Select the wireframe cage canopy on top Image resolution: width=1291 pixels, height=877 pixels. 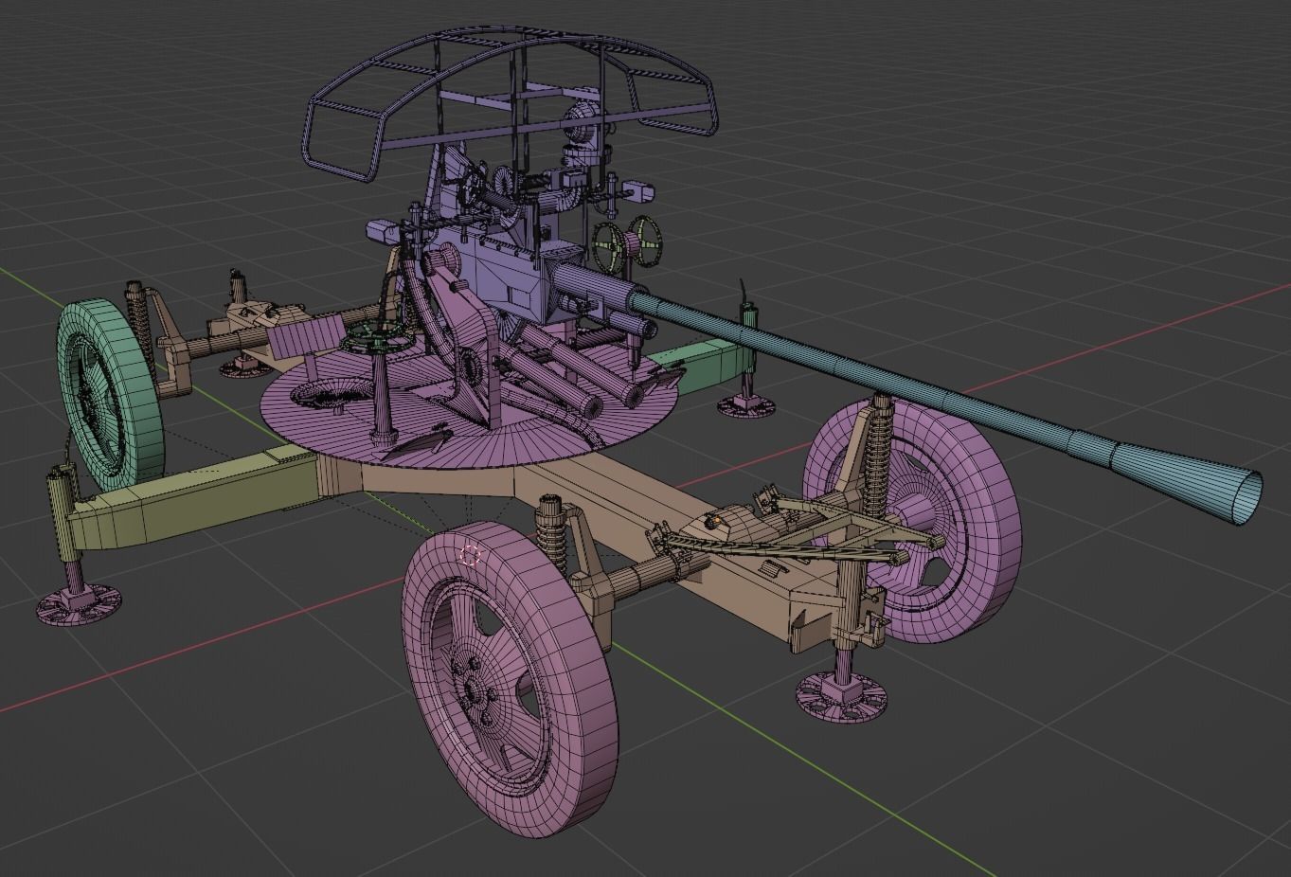tap(510, 104)
